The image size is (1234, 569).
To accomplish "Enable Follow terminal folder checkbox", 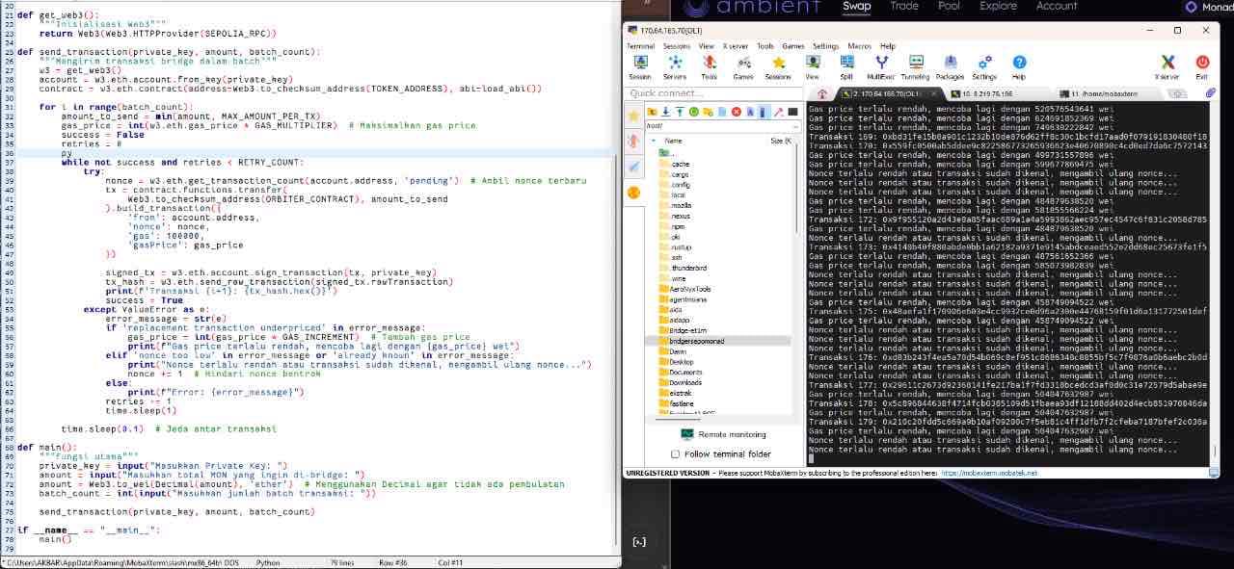I will [675, 454].
